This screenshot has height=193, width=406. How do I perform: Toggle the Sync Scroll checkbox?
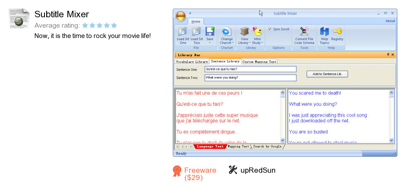pos(270,29)
